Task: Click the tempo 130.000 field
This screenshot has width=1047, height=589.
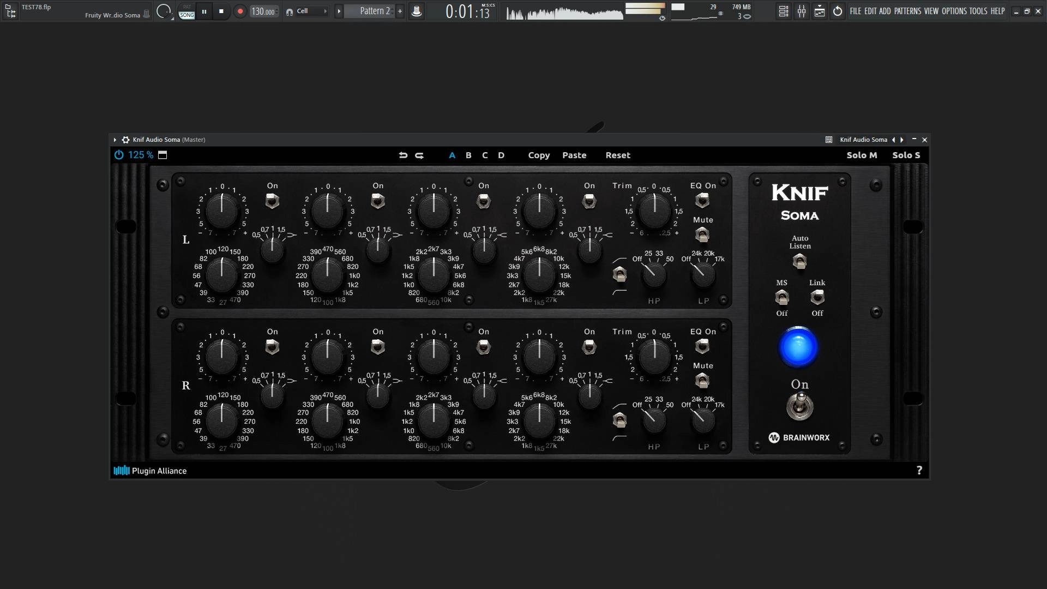Action: [x=264, y=11]
